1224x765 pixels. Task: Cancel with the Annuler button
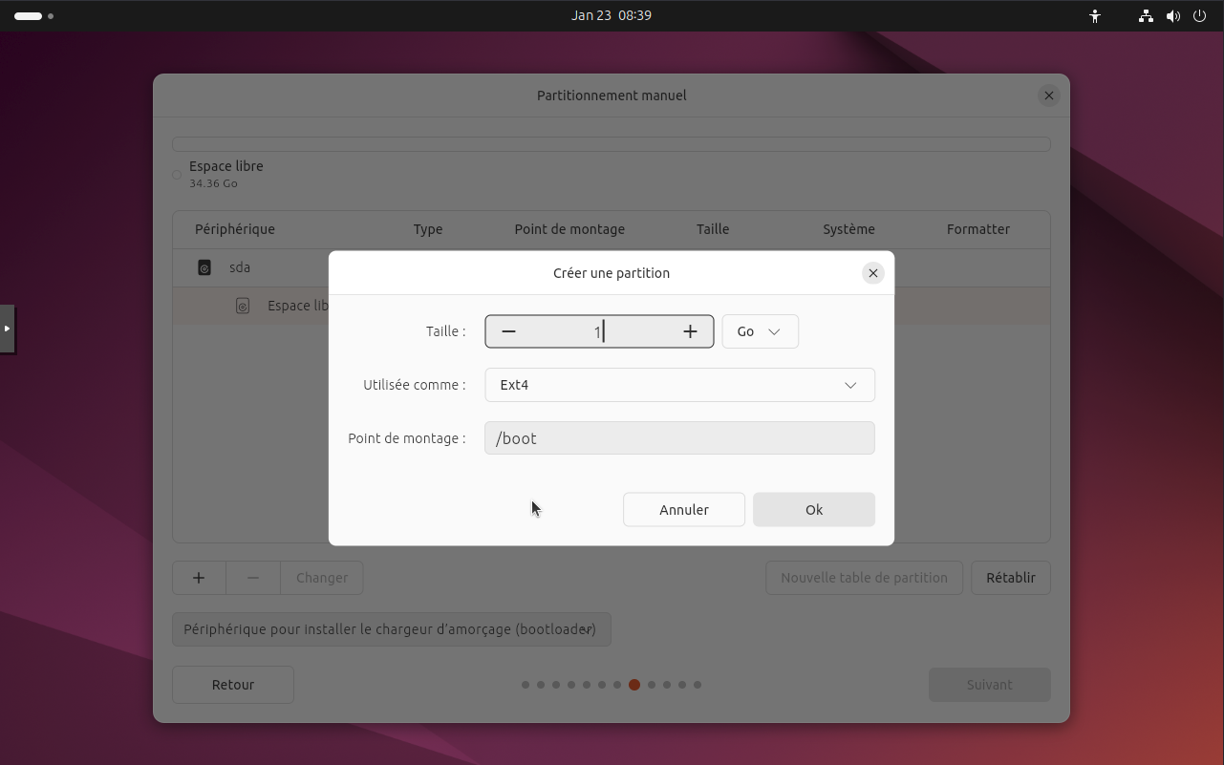(684, 510)
